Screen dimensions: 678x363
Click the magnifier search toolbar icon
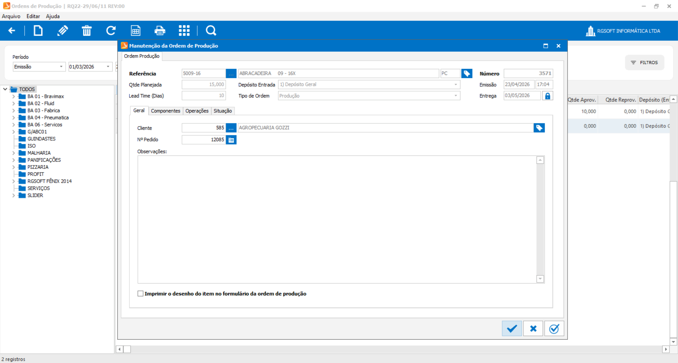pyautogui.click(x=211, y=31)
